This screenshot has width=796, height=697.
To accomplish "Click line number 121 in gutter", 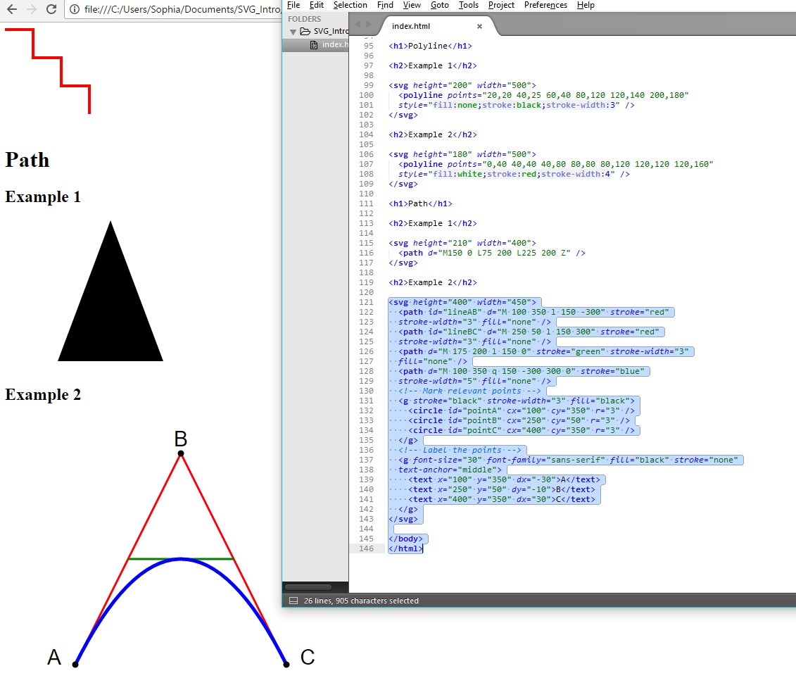I will click(x=366, y=302).
